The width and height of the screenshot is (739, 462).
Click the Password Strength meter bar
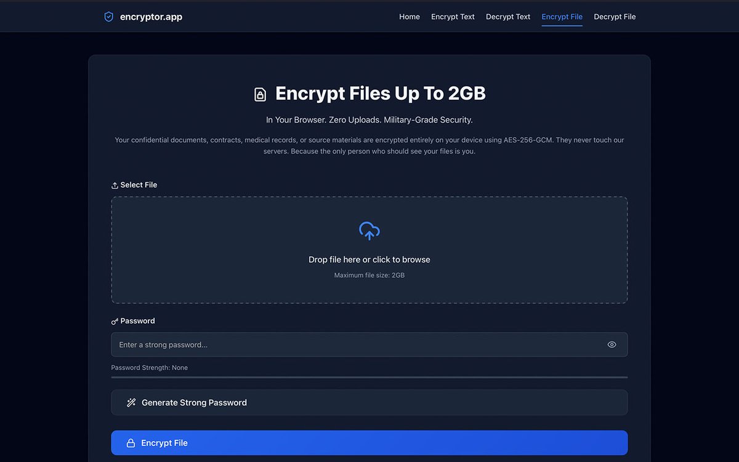[x=369, y=377]
